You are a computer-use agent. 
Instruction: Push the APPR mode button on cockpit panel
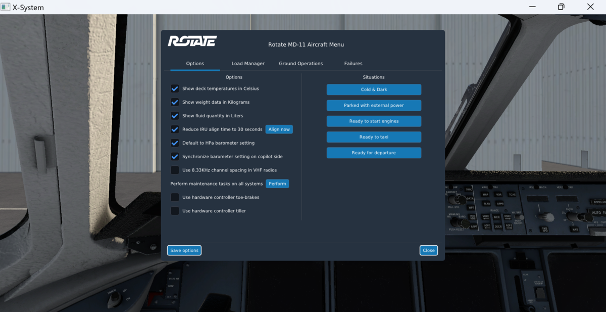tap(499, 204)
